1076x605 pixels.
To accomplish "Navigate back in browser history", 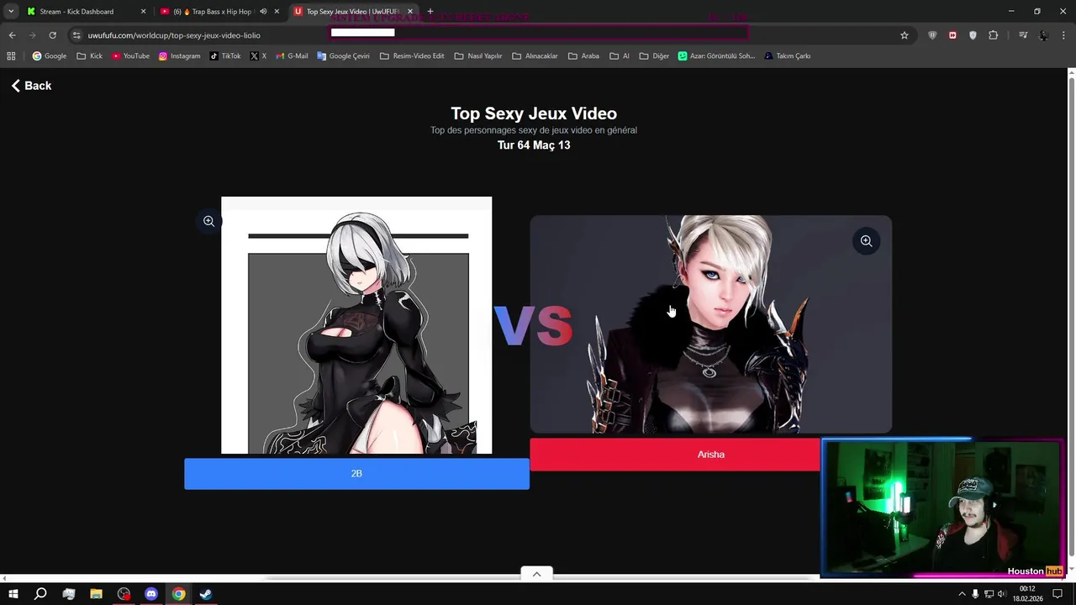I will point(12,35).
